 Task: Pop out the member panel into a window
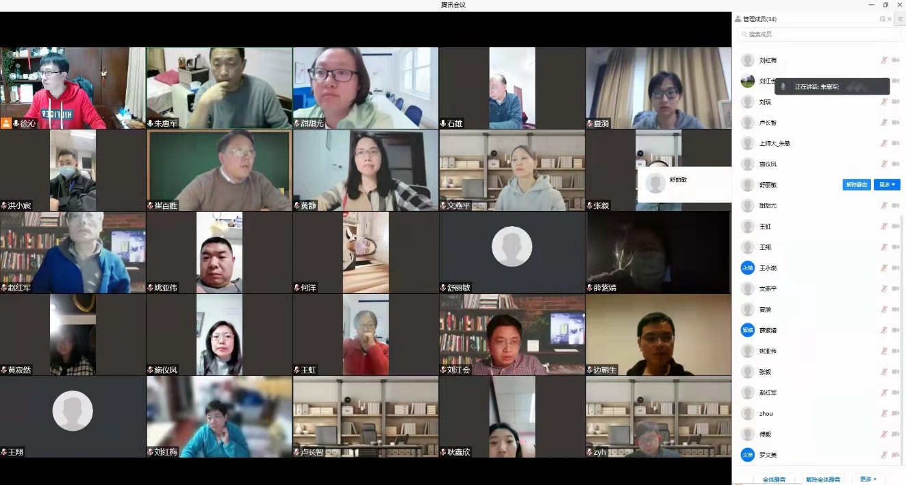pos(882,19)
